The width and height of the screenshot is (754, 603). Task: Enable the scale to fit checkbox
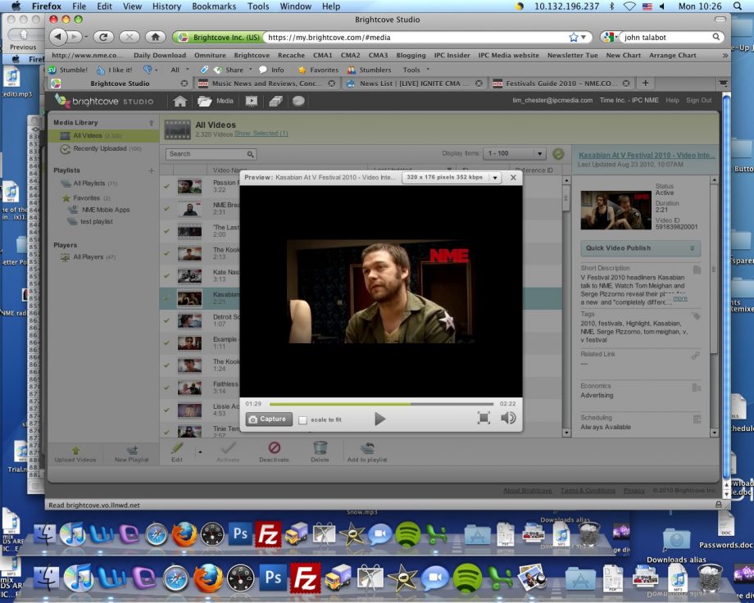(x=302, y=419)
